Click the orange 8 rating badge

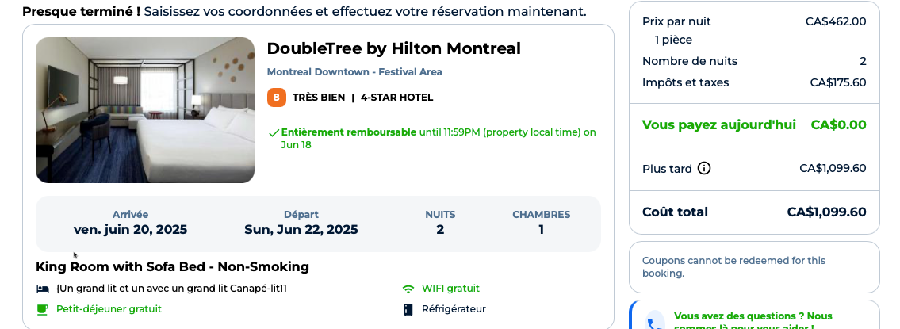(x=276, y=98)
